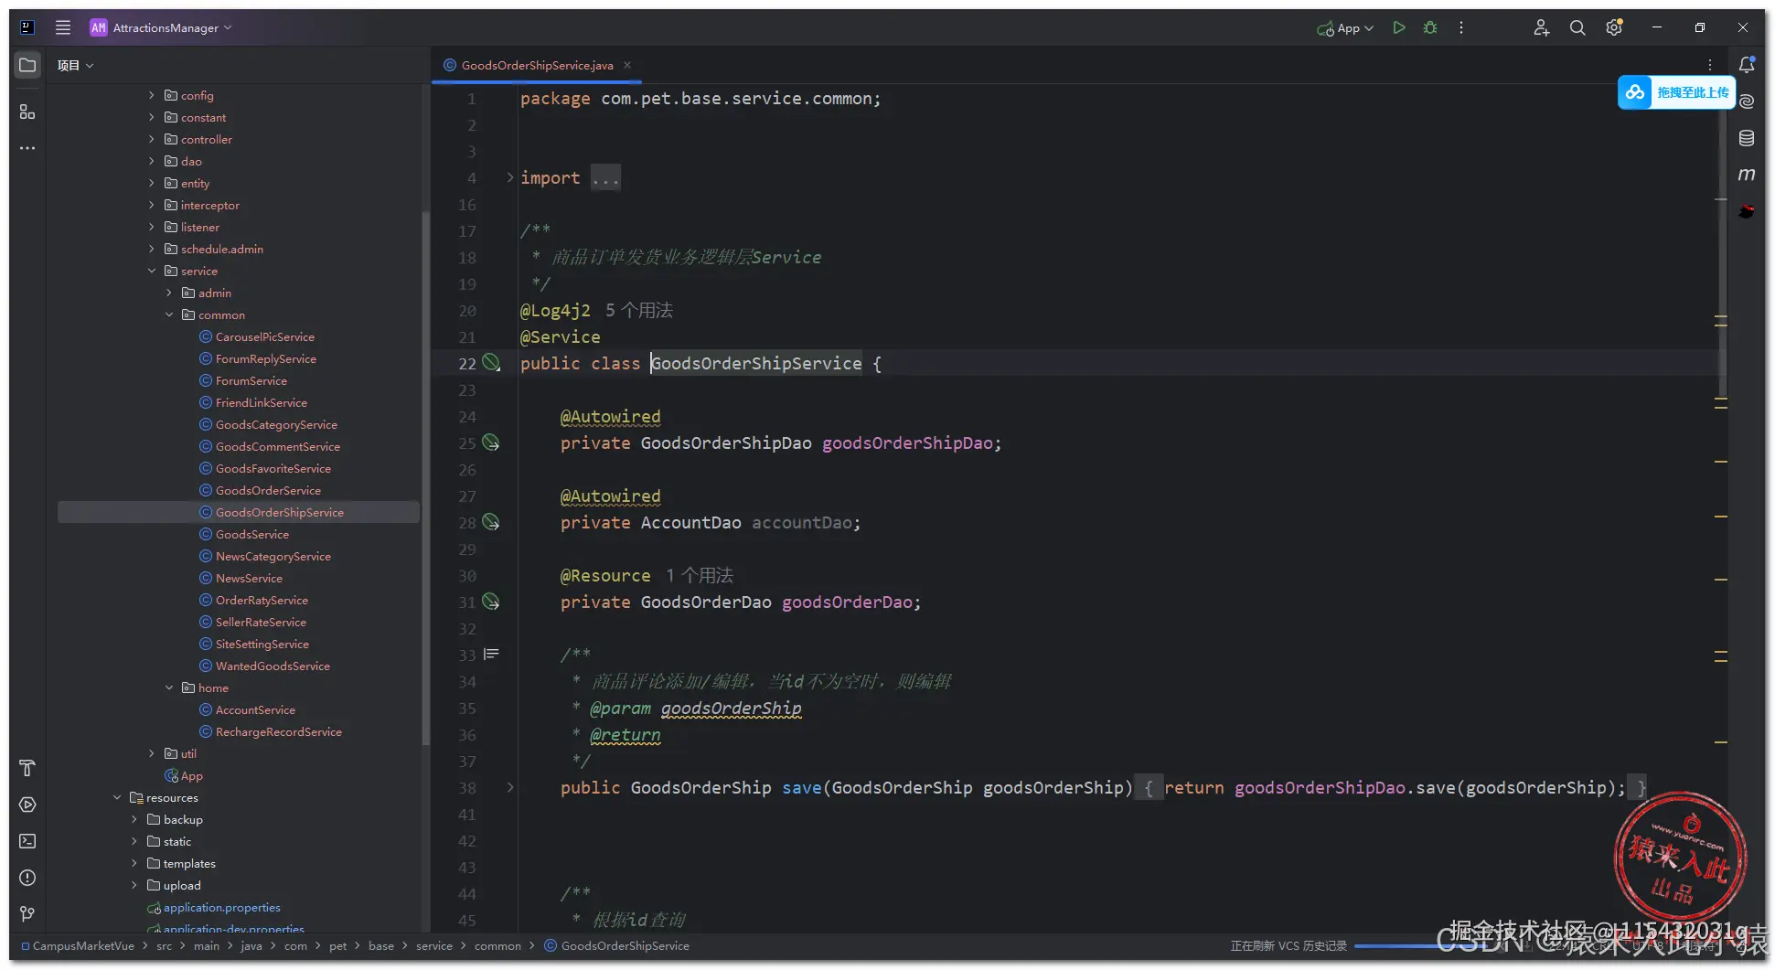This screenshot has height=970, width=1775.
Task: Run the App configuration
Action: pos(1398,27)
